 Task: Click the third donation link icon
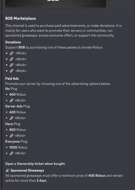click(x=11, y=65)
